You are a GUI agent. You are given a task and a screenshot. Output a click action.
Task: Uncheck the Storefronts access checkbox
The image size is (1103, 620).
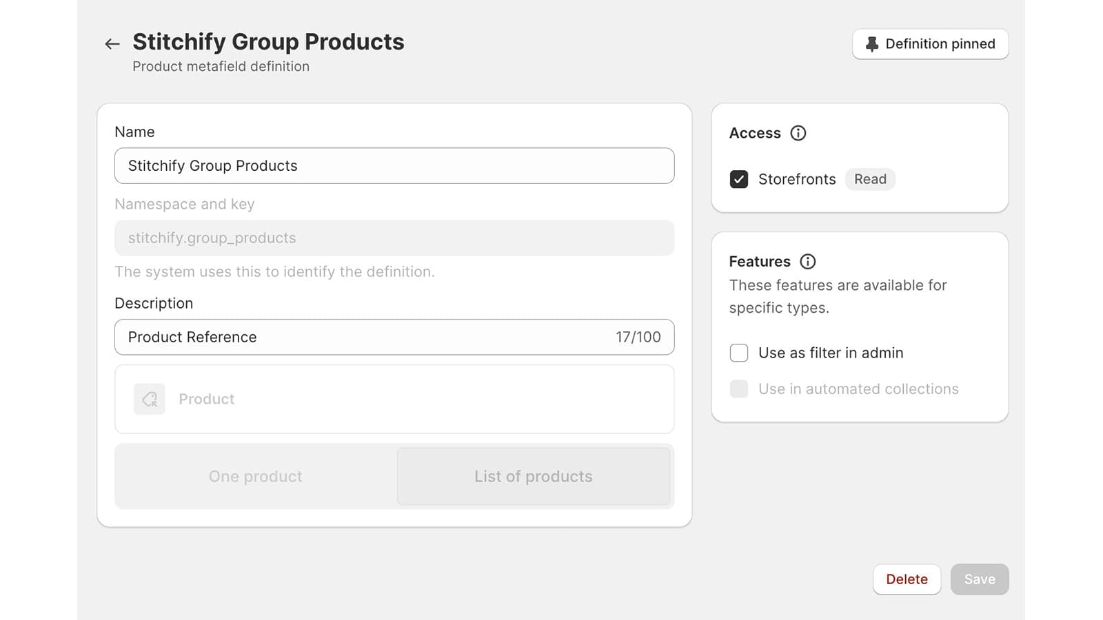(x=739, y=179)
